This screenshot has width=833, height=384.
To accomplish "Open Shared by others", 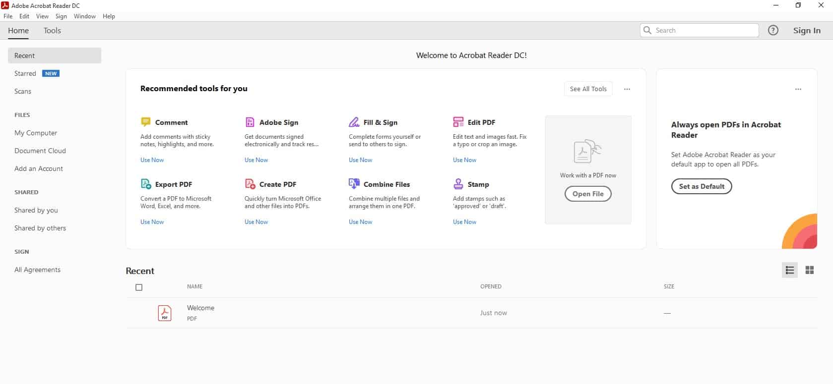I will click(x=40, y=228).
